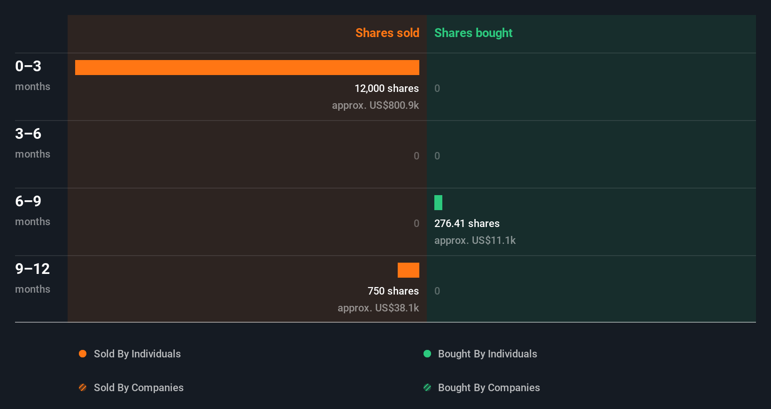Click the orange 0–3 months sold bar
This screenshot has width=771, height=409.
click(x=247, y=68)
